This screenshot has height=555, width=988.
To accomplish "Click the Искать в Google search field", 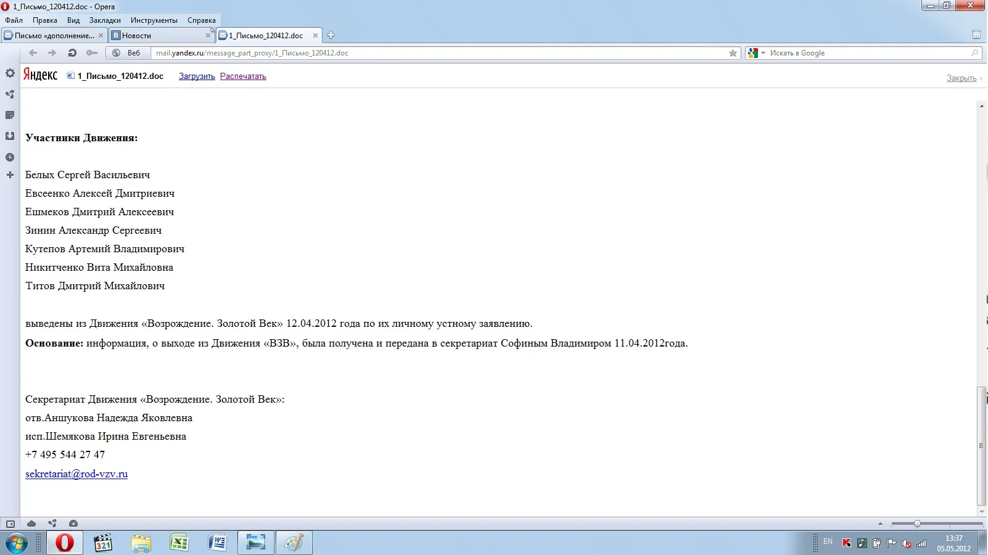I will pos(868,53).
